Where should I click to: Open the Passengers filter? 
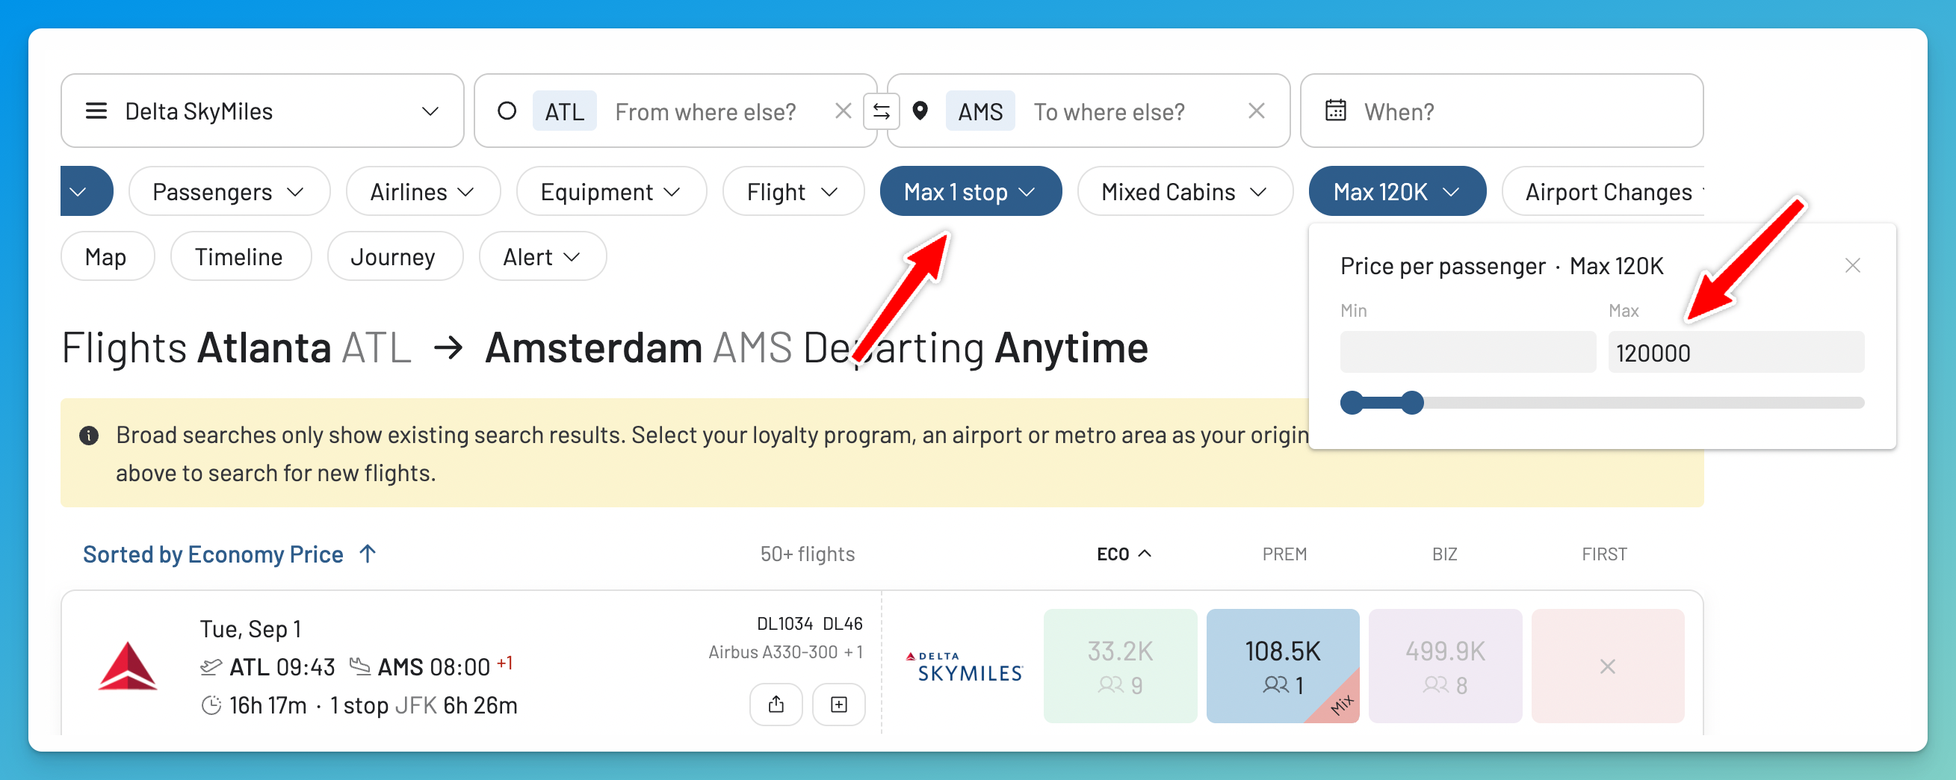229,191
